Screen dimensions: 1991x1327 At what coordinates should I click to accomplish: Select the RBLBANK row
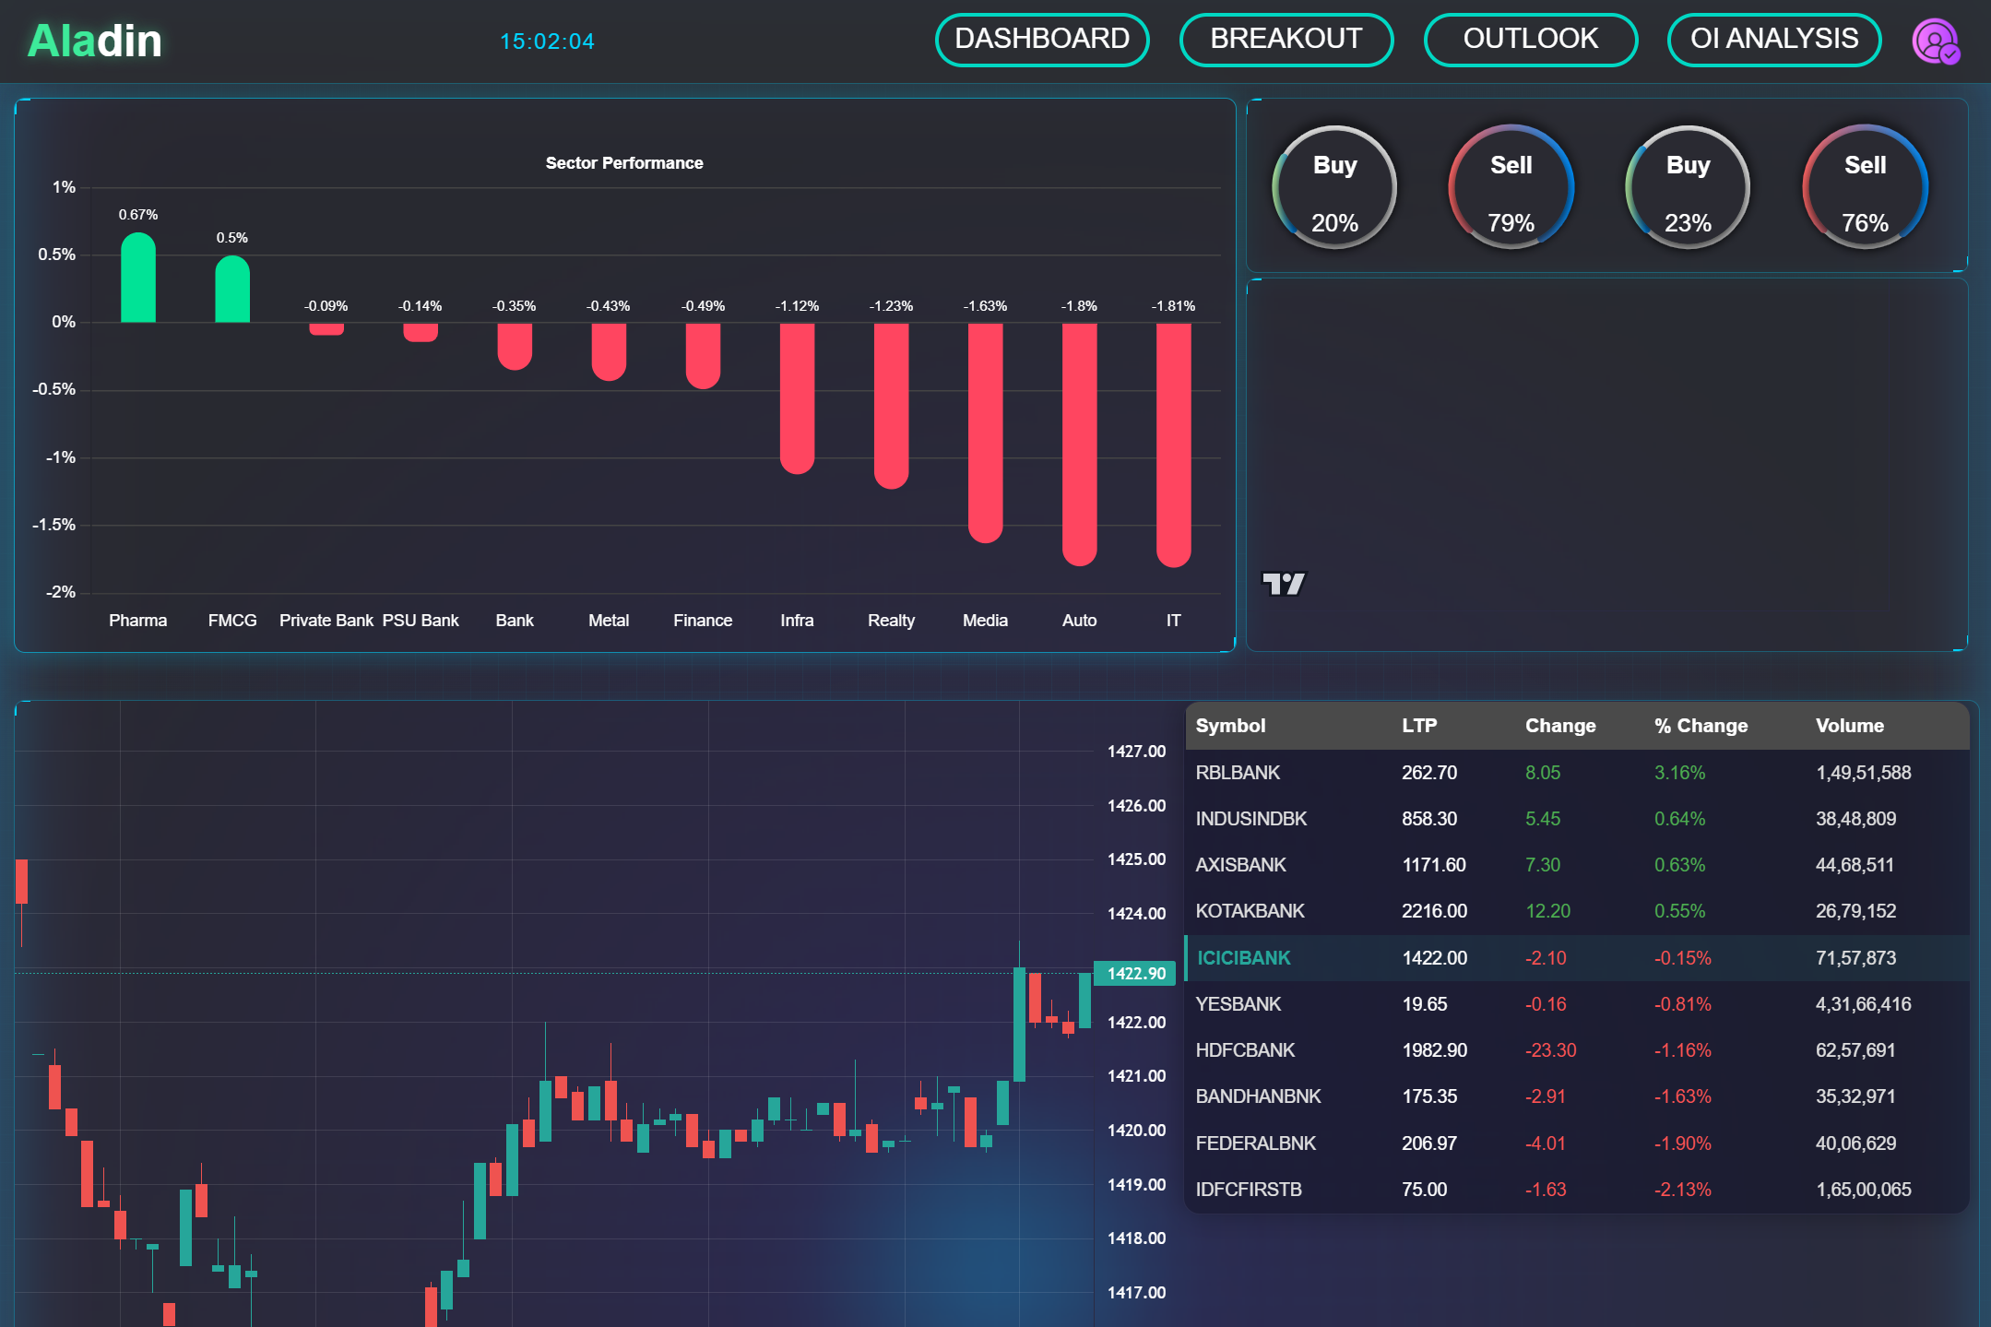tap(1577, 773)
